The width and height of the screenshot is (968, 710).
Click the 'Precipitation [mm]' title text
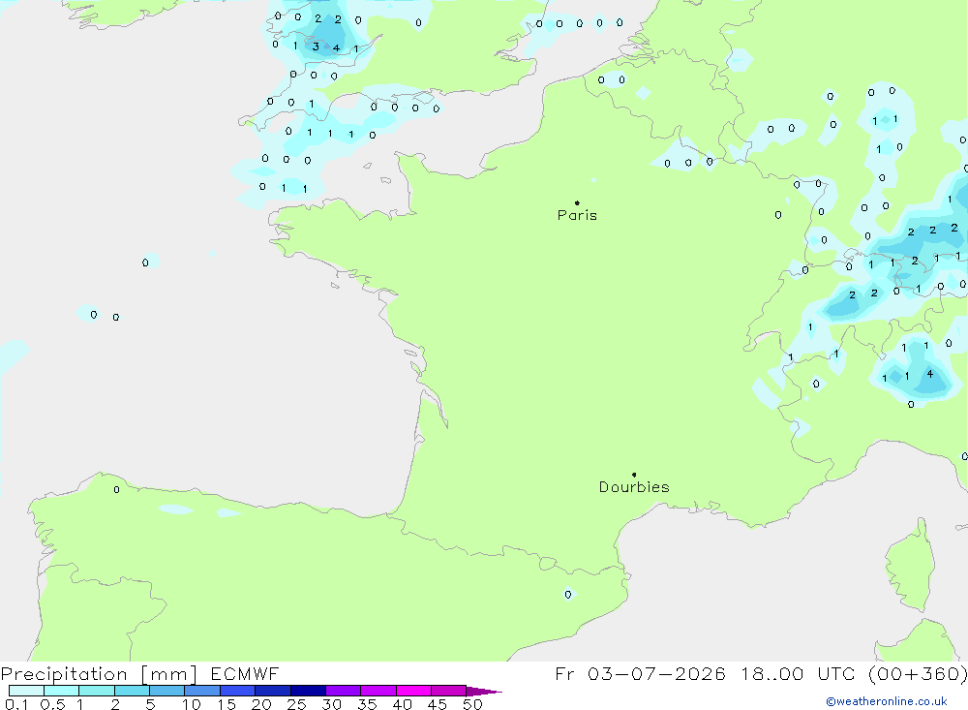(99, 673)
